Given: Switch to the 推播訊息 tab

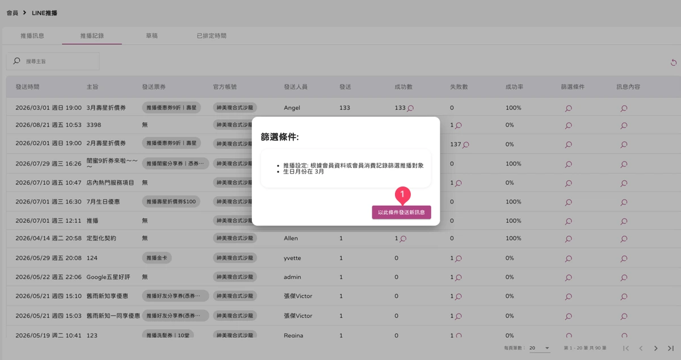Looking at the screenshot, I should coord(32,36).
